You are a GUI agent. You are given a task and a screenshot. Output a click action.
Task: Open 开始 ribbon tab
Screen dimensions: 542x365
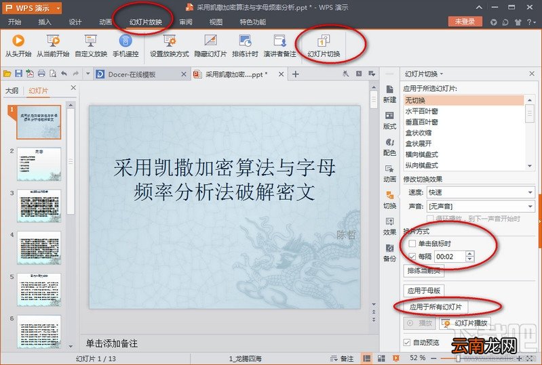click(14, 22)
